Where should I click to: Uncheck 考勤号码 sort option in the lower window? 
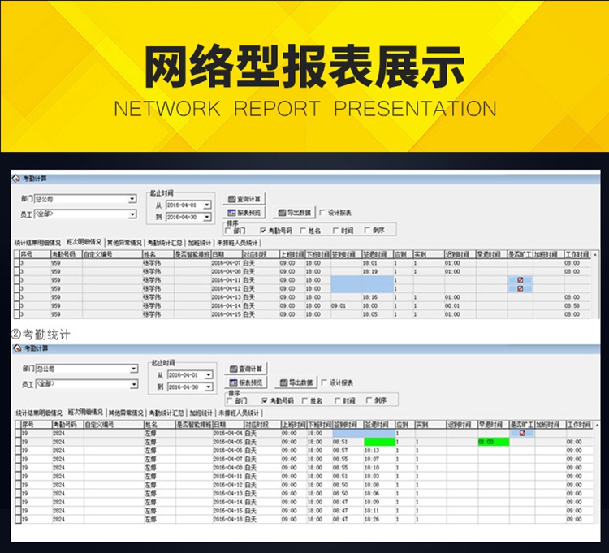[x=265, y=400]
